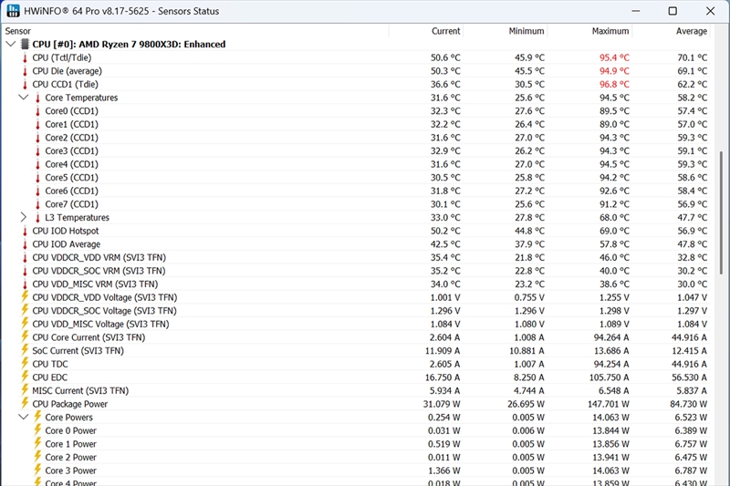The height and width of the screenshot is (486, 730).
Task: Click the 147.701 W maximum package power
Action: [x=608, y=404]
